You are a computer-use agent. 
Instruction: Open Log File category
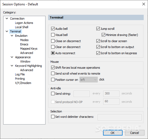pos(20,74)
